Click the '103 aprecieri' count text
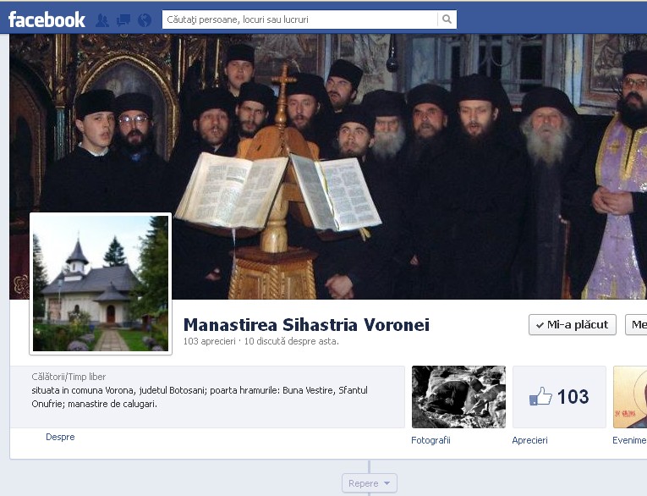The image size is (647, 496). (208, 341)
